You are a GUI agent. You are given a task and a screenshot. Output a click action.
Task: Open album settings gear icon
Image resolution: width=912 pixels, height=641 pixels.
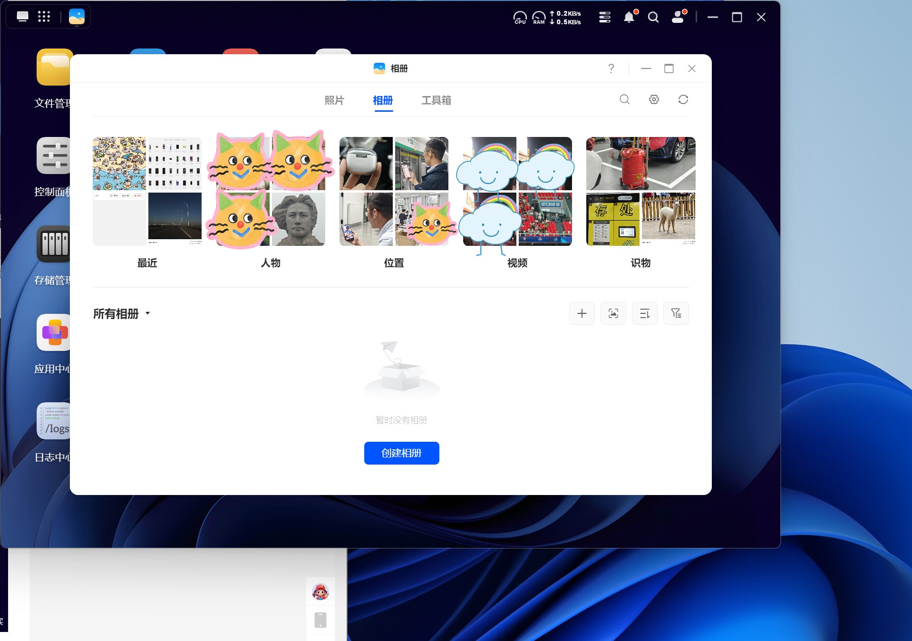pos(654,99)
